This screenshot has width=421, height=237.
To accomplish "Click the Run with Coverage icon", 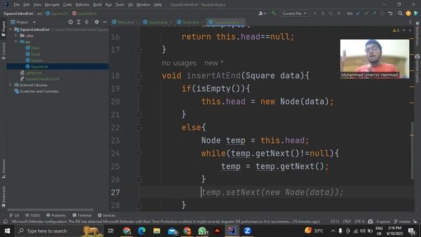I will (331, 13).
